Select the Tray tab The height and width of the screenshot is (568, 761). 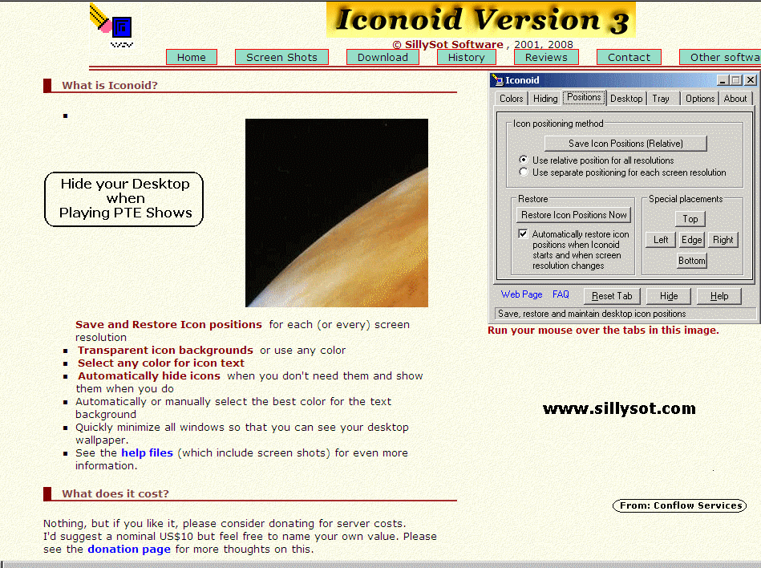(x=661, y=99)
